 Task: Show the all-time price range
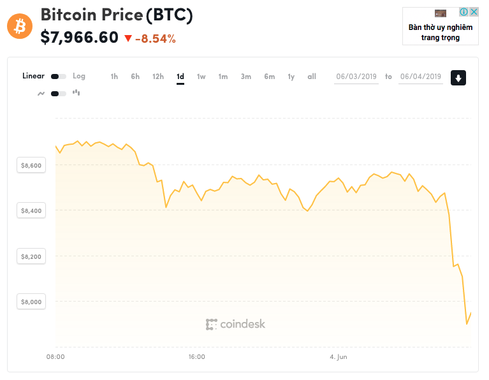pyautogui.click(x=312, y=77)
